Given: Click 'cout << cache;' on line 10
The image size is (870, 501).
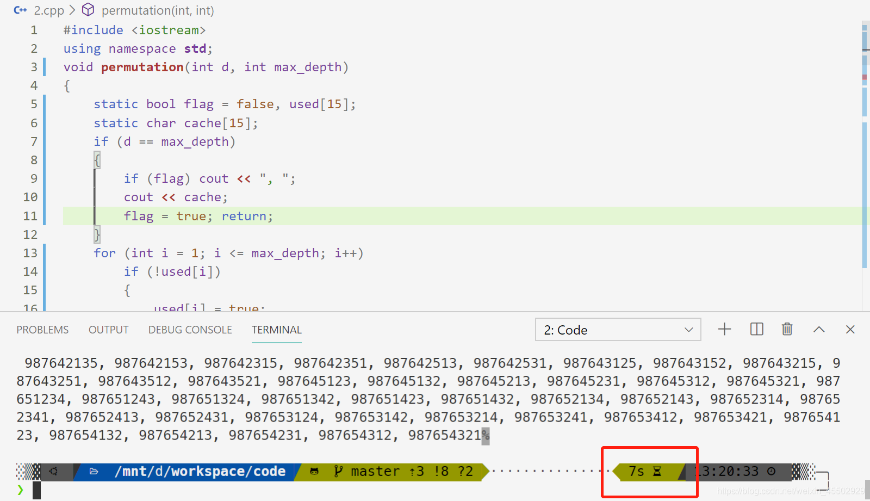Looking at the screenshot, I should tap(176, 197).
